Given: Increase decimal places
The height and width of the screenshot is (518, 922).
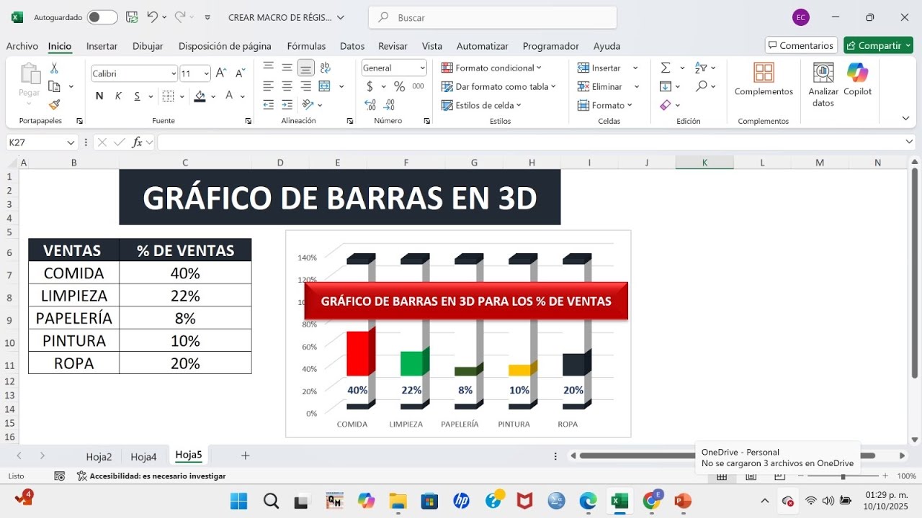Looking at the screenshot, I should point(370,105).
